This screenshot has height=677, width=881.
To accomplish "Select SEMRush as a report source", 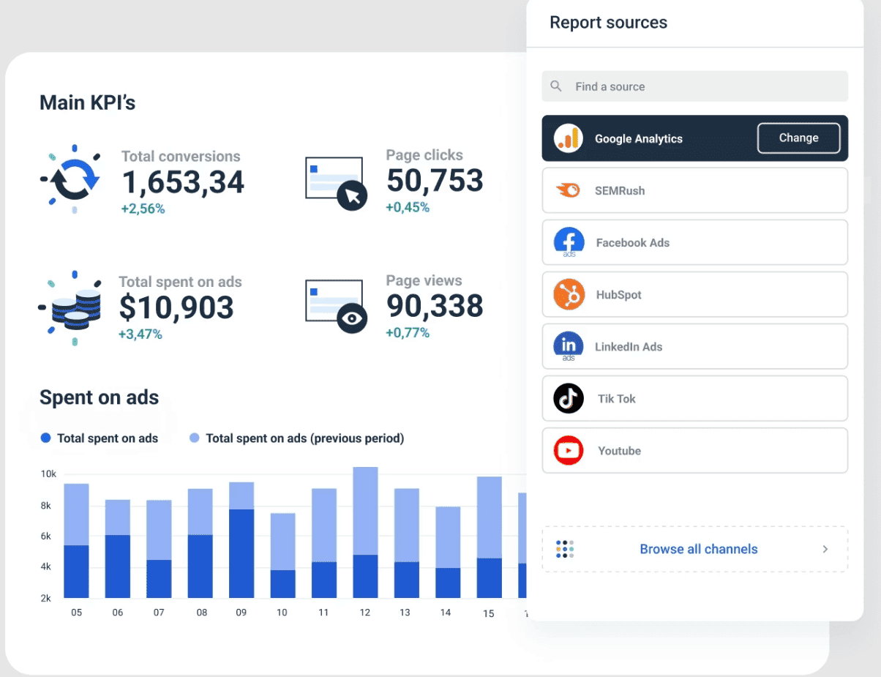I will (x=694, y=190).
